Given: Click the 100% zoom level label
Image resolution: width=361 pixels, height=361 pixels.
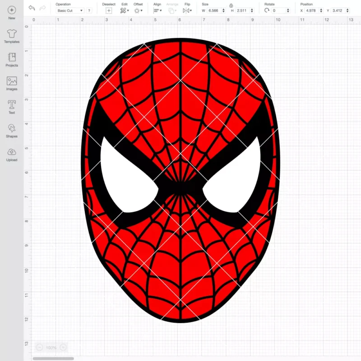Looking at the screenshot, I should click(51, 347).
